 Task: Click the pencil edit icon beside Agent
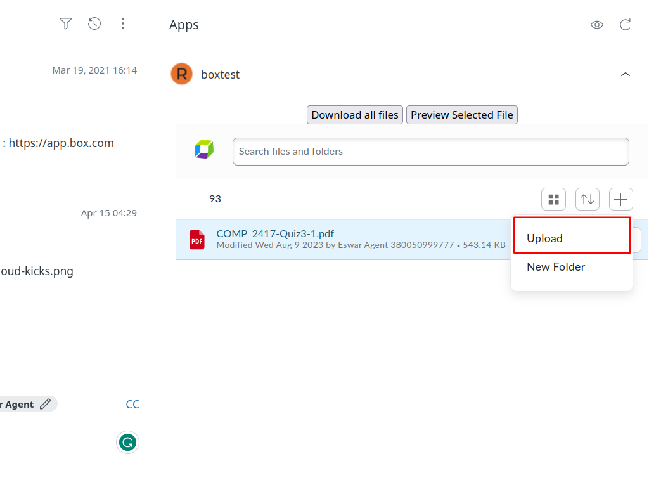[x=45, y=405]
